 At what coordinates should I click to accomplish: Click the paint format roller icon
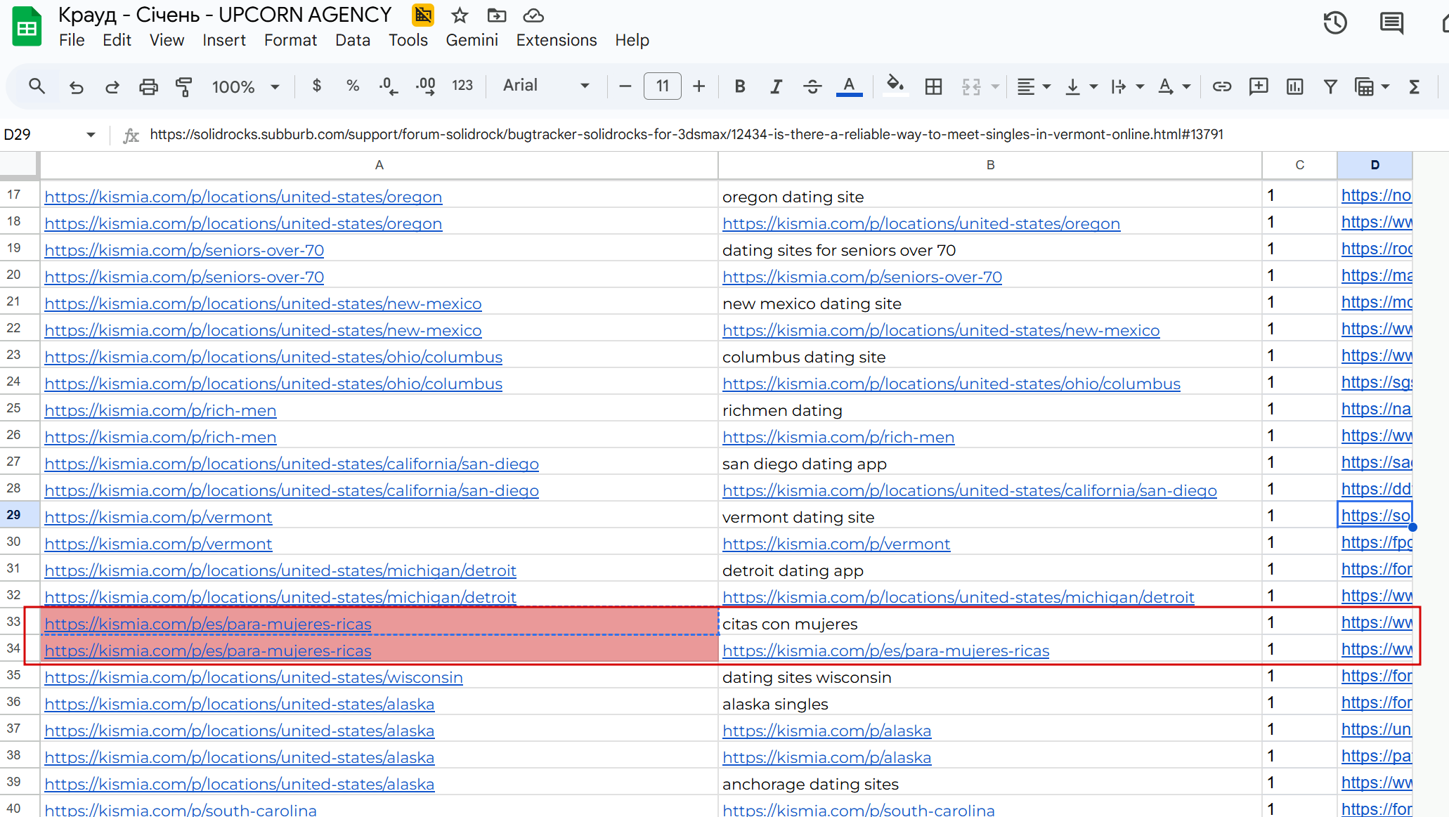click(184, 86)
